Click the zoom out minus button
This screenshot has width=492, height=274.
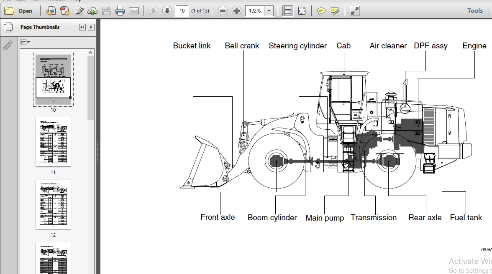[x=223, y=11]
